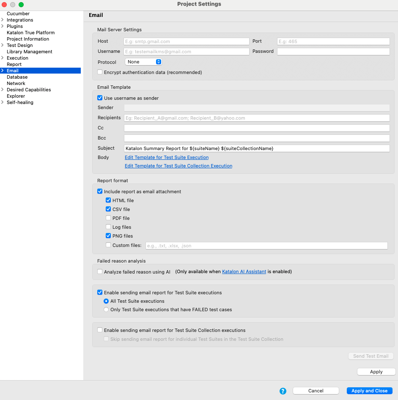Uncheck the CSV file attachment option

(x=108, y=209)
